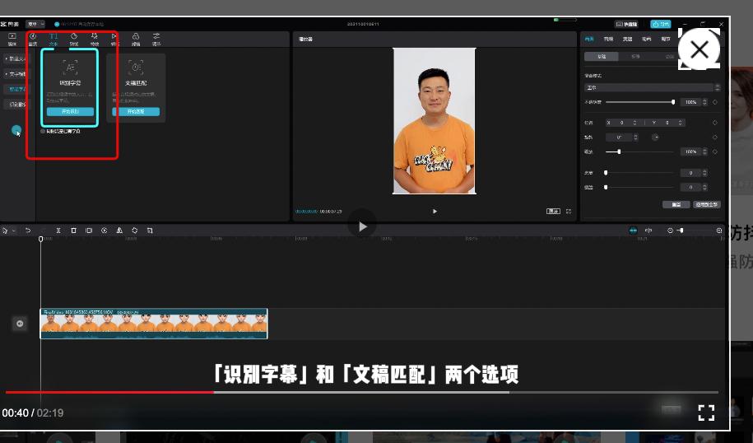Click the split tool icon in timeline toolbar
The width and height of the screenshot is (753, 443).
[x=58, y=231]
